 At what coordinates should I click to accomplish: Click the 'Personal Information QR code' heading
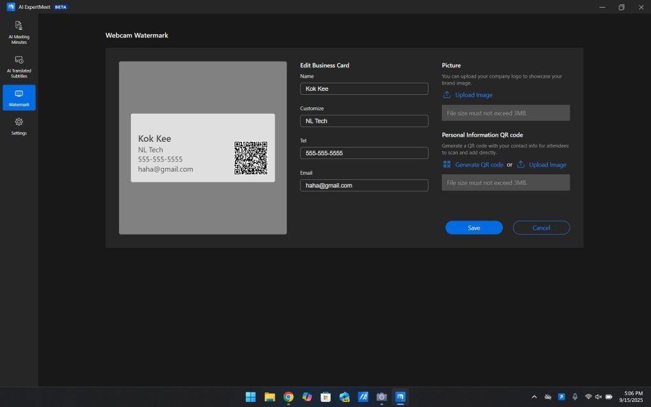coord(483,135)
